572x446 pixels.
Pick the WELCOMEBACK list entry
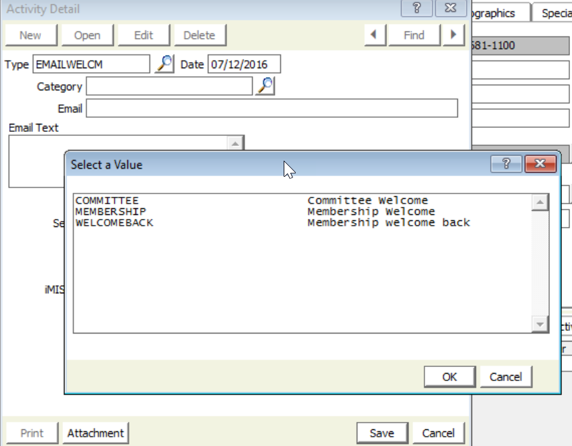tap(115, 222)
